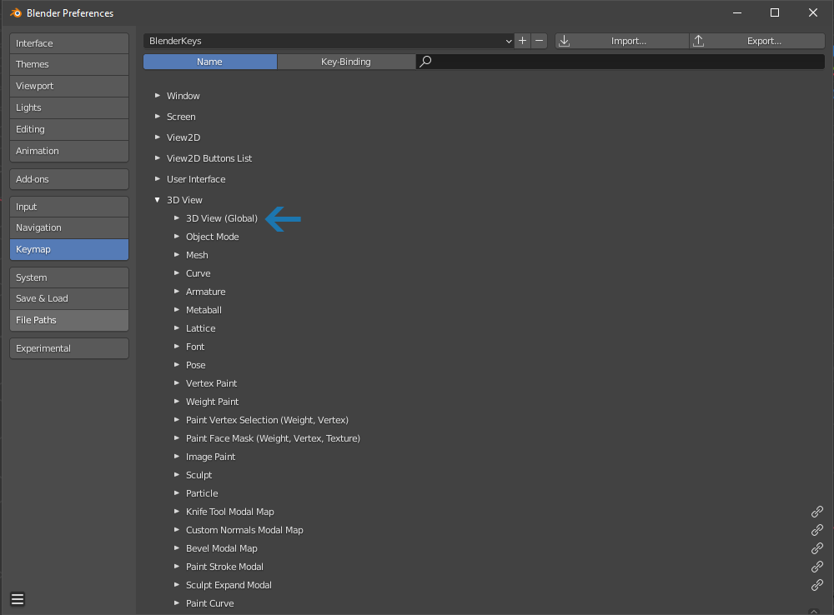834x615 pixels.
Task: Open the Add-ons preferences tab
Action: coord(69,179)
